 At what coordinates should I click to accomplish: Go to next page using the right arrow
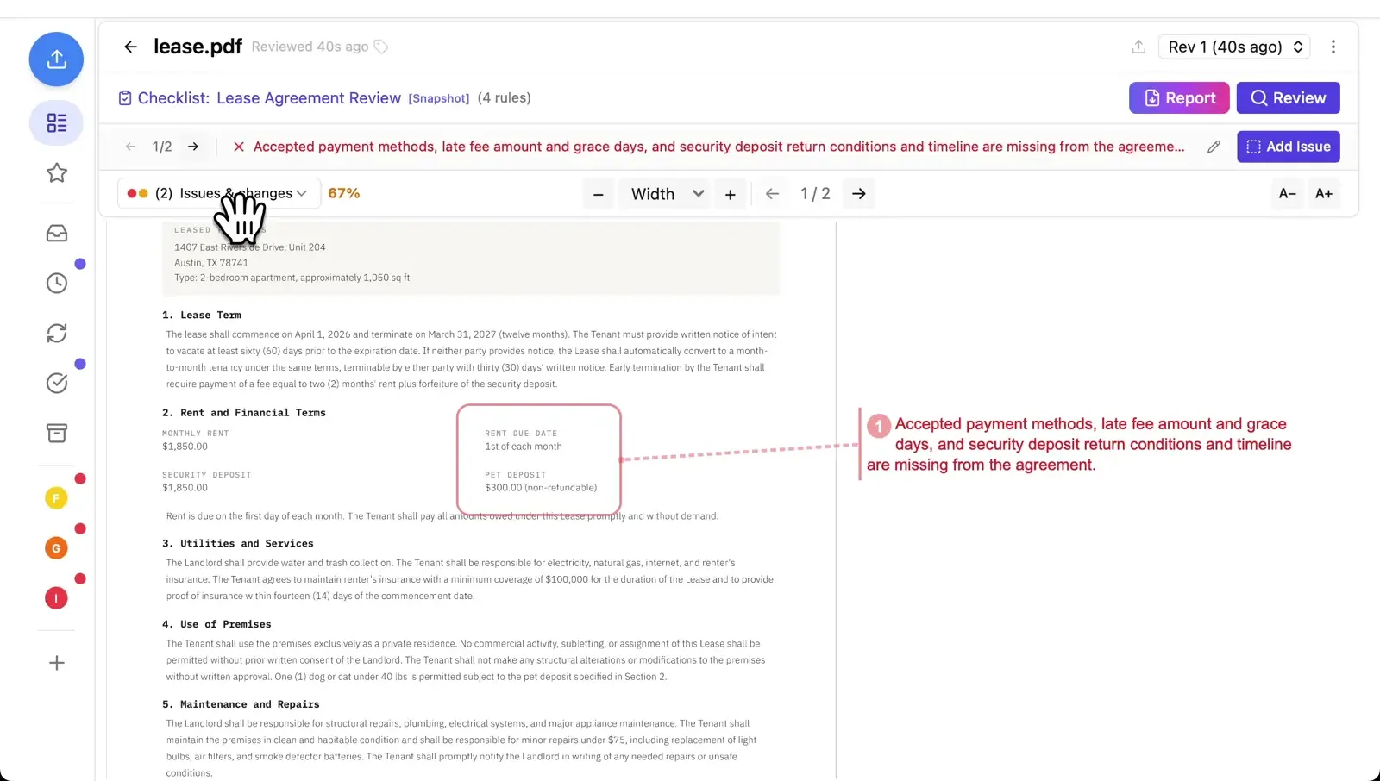click(x=858, y=193)
